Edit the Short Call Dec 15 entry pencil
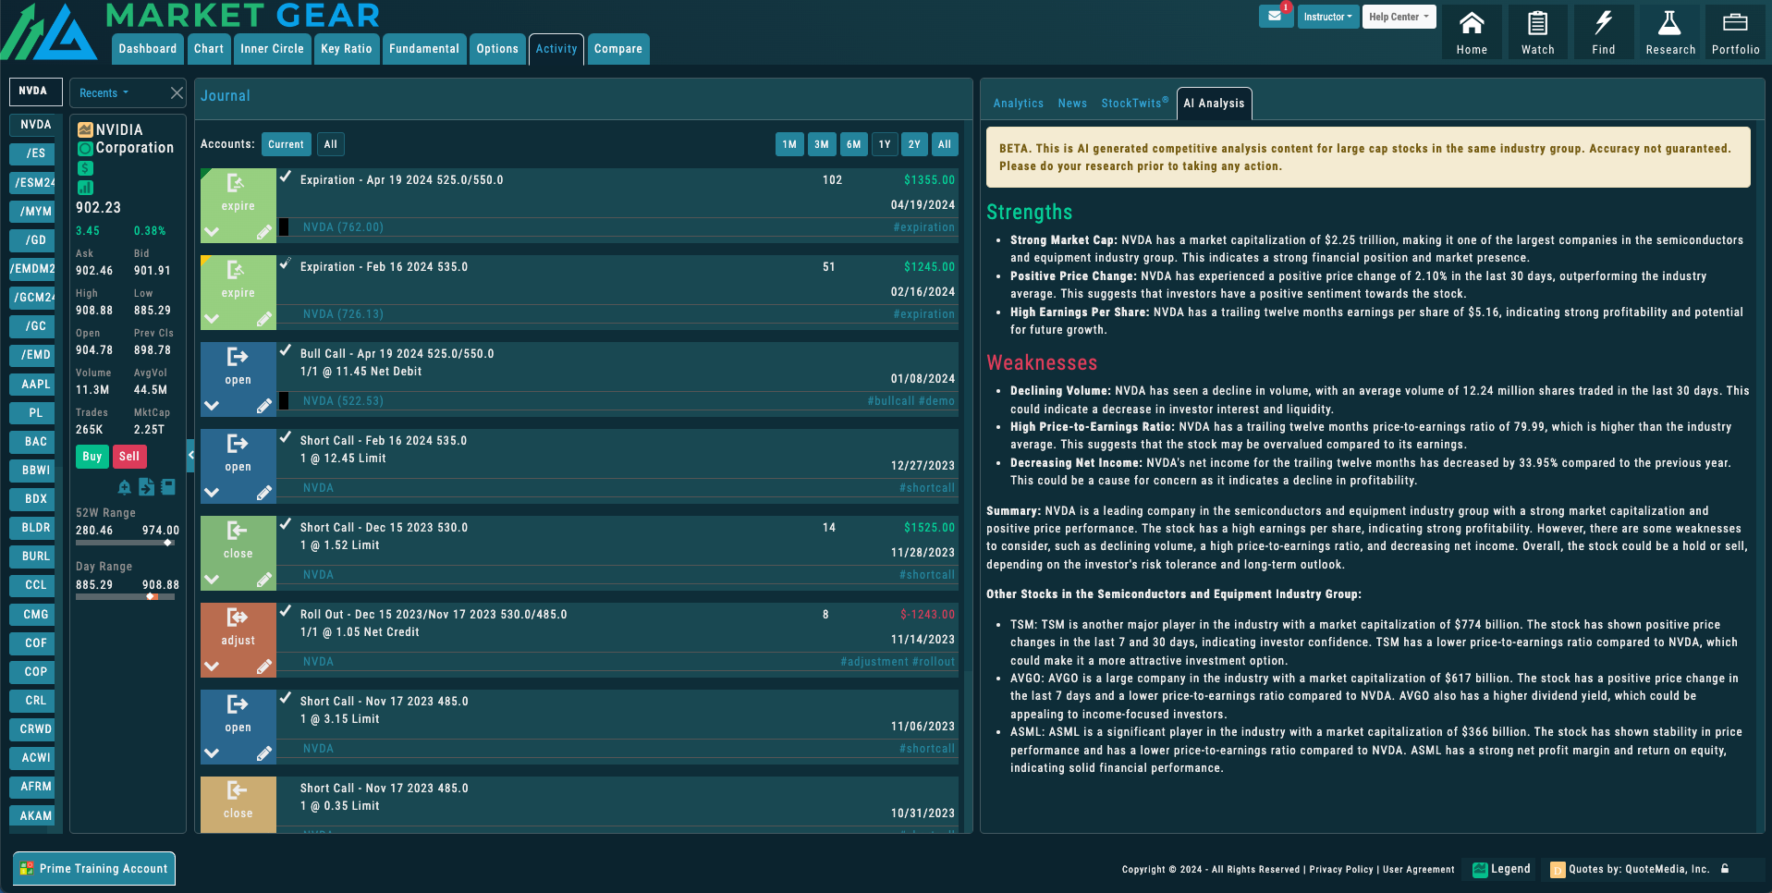The width and height of the screenshot is (1772, 893). [263, 580]
